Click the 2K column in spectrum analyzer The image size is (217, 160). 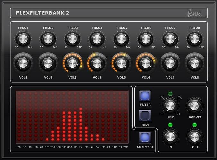[x=81, y=116]
